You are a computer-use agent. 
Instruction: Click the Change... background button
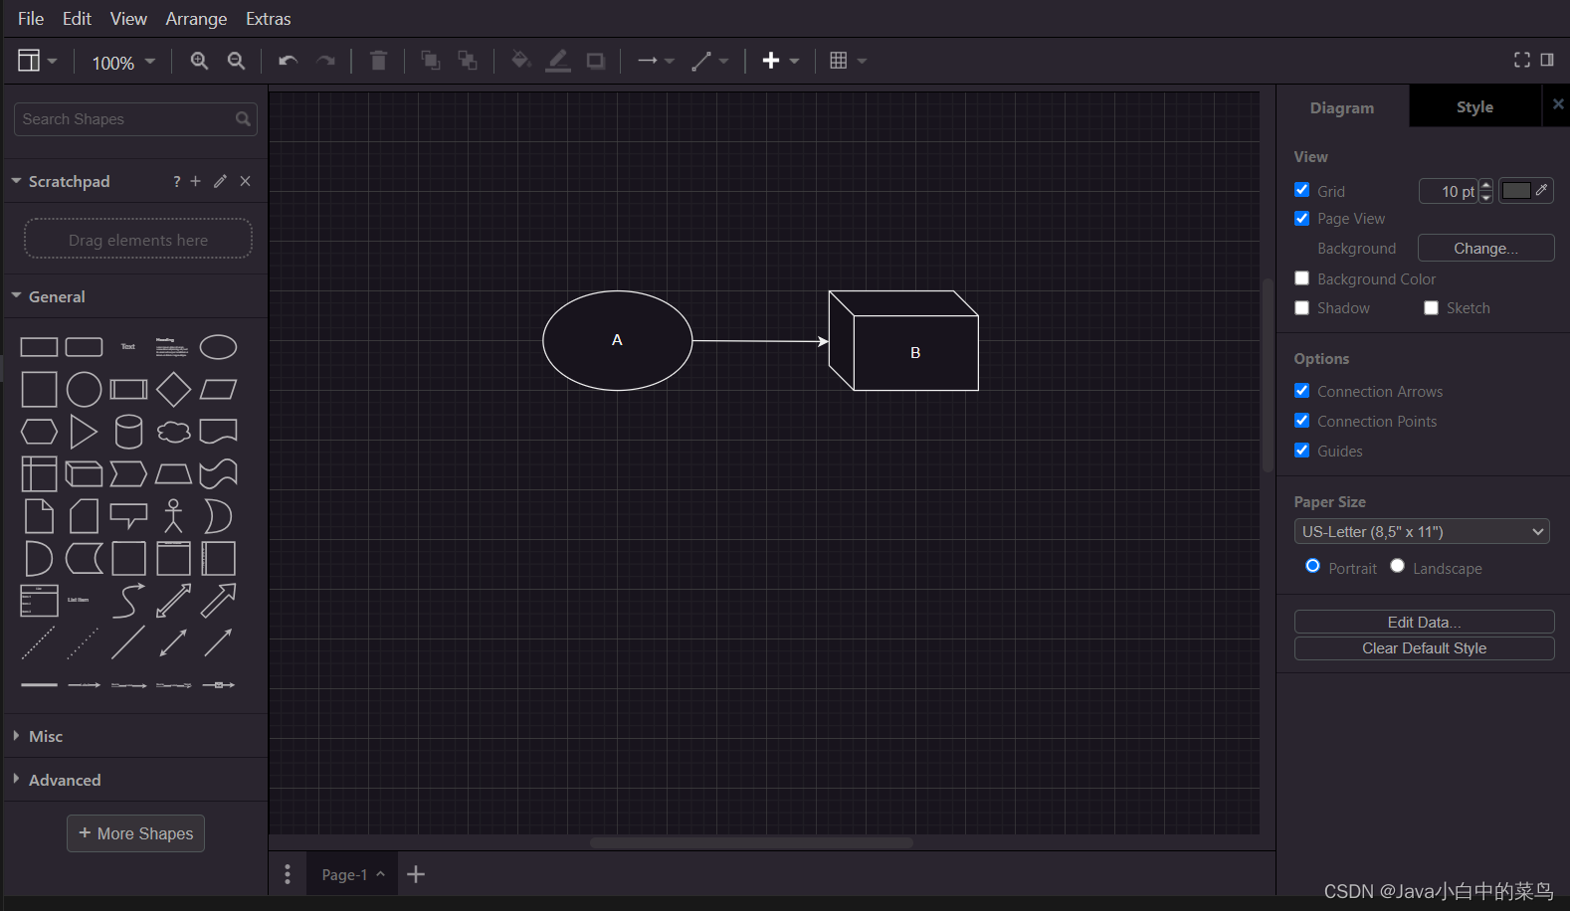click(x=1485, y=248)
